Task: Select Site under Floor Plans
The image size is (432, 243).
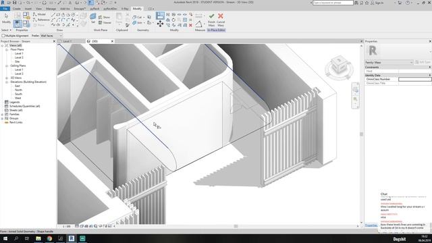Action: [x=17, y=61]
